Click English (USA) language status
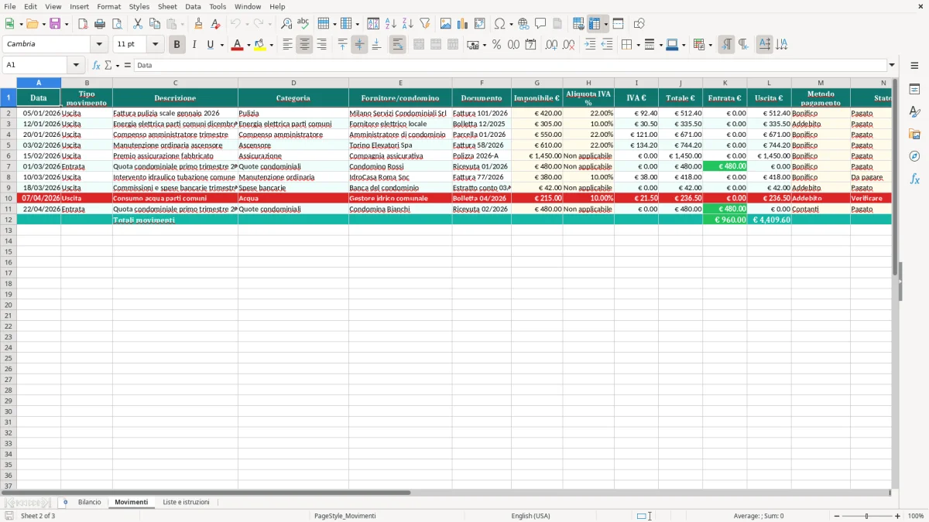Image resolution: width=929 pixels, height=522 pixels. (x=531, y=516)
